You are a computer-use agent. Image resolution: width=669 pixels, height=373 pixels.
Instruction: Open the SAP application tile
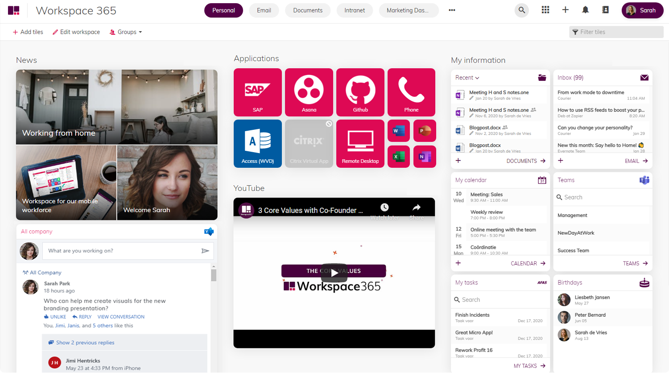point(258,92)
